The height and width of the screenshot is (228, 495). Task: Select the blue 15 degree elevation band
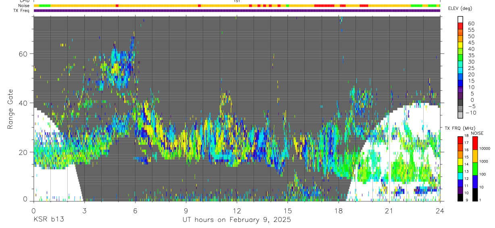point(460,84)
